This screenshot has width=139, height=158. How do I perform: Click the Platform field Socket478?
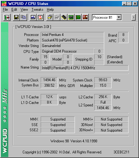click(x=72, y=40)
